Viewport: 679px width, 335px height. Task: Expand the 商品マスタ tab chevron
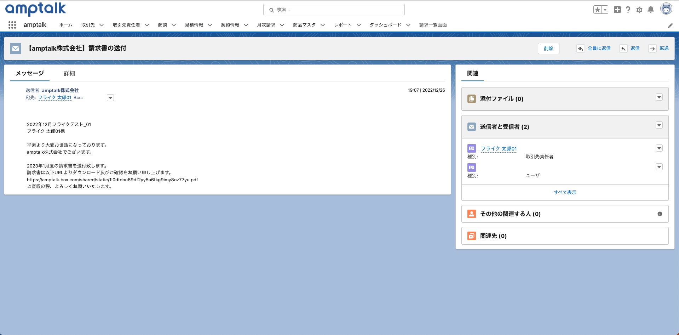pyautogui.click(x=323, y=25)
